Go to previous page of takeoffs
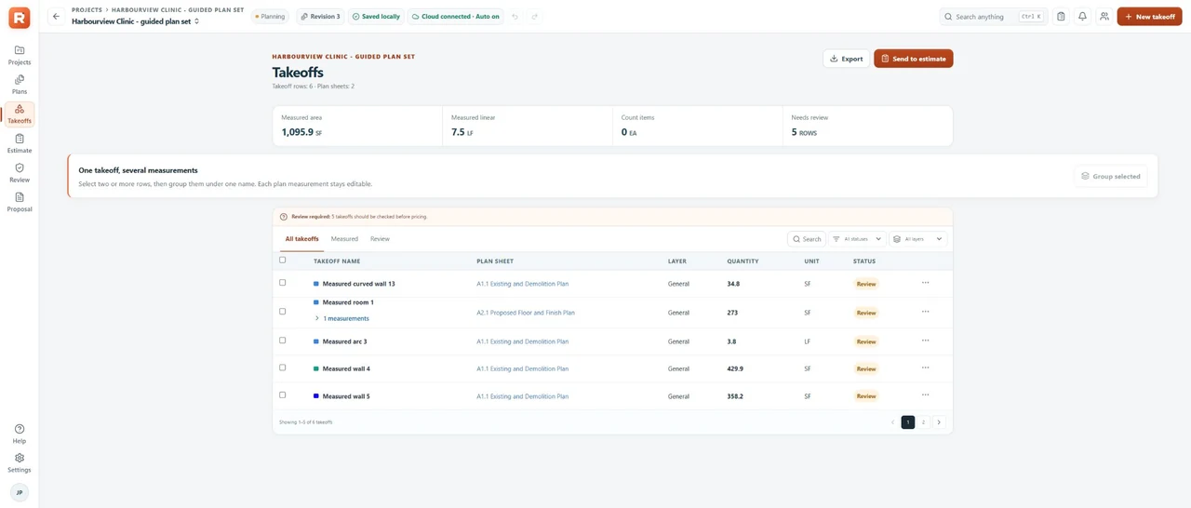The height and width of the screenshot is (508, 1191). click(893, 422)
